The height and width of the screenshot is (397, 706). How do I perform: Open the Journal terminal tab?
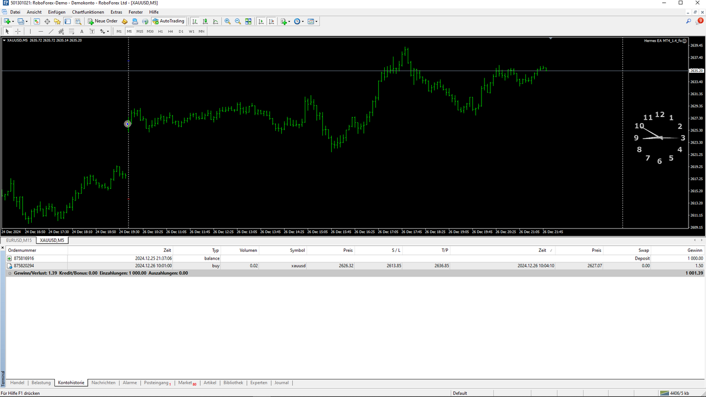(x=281, y=383)
